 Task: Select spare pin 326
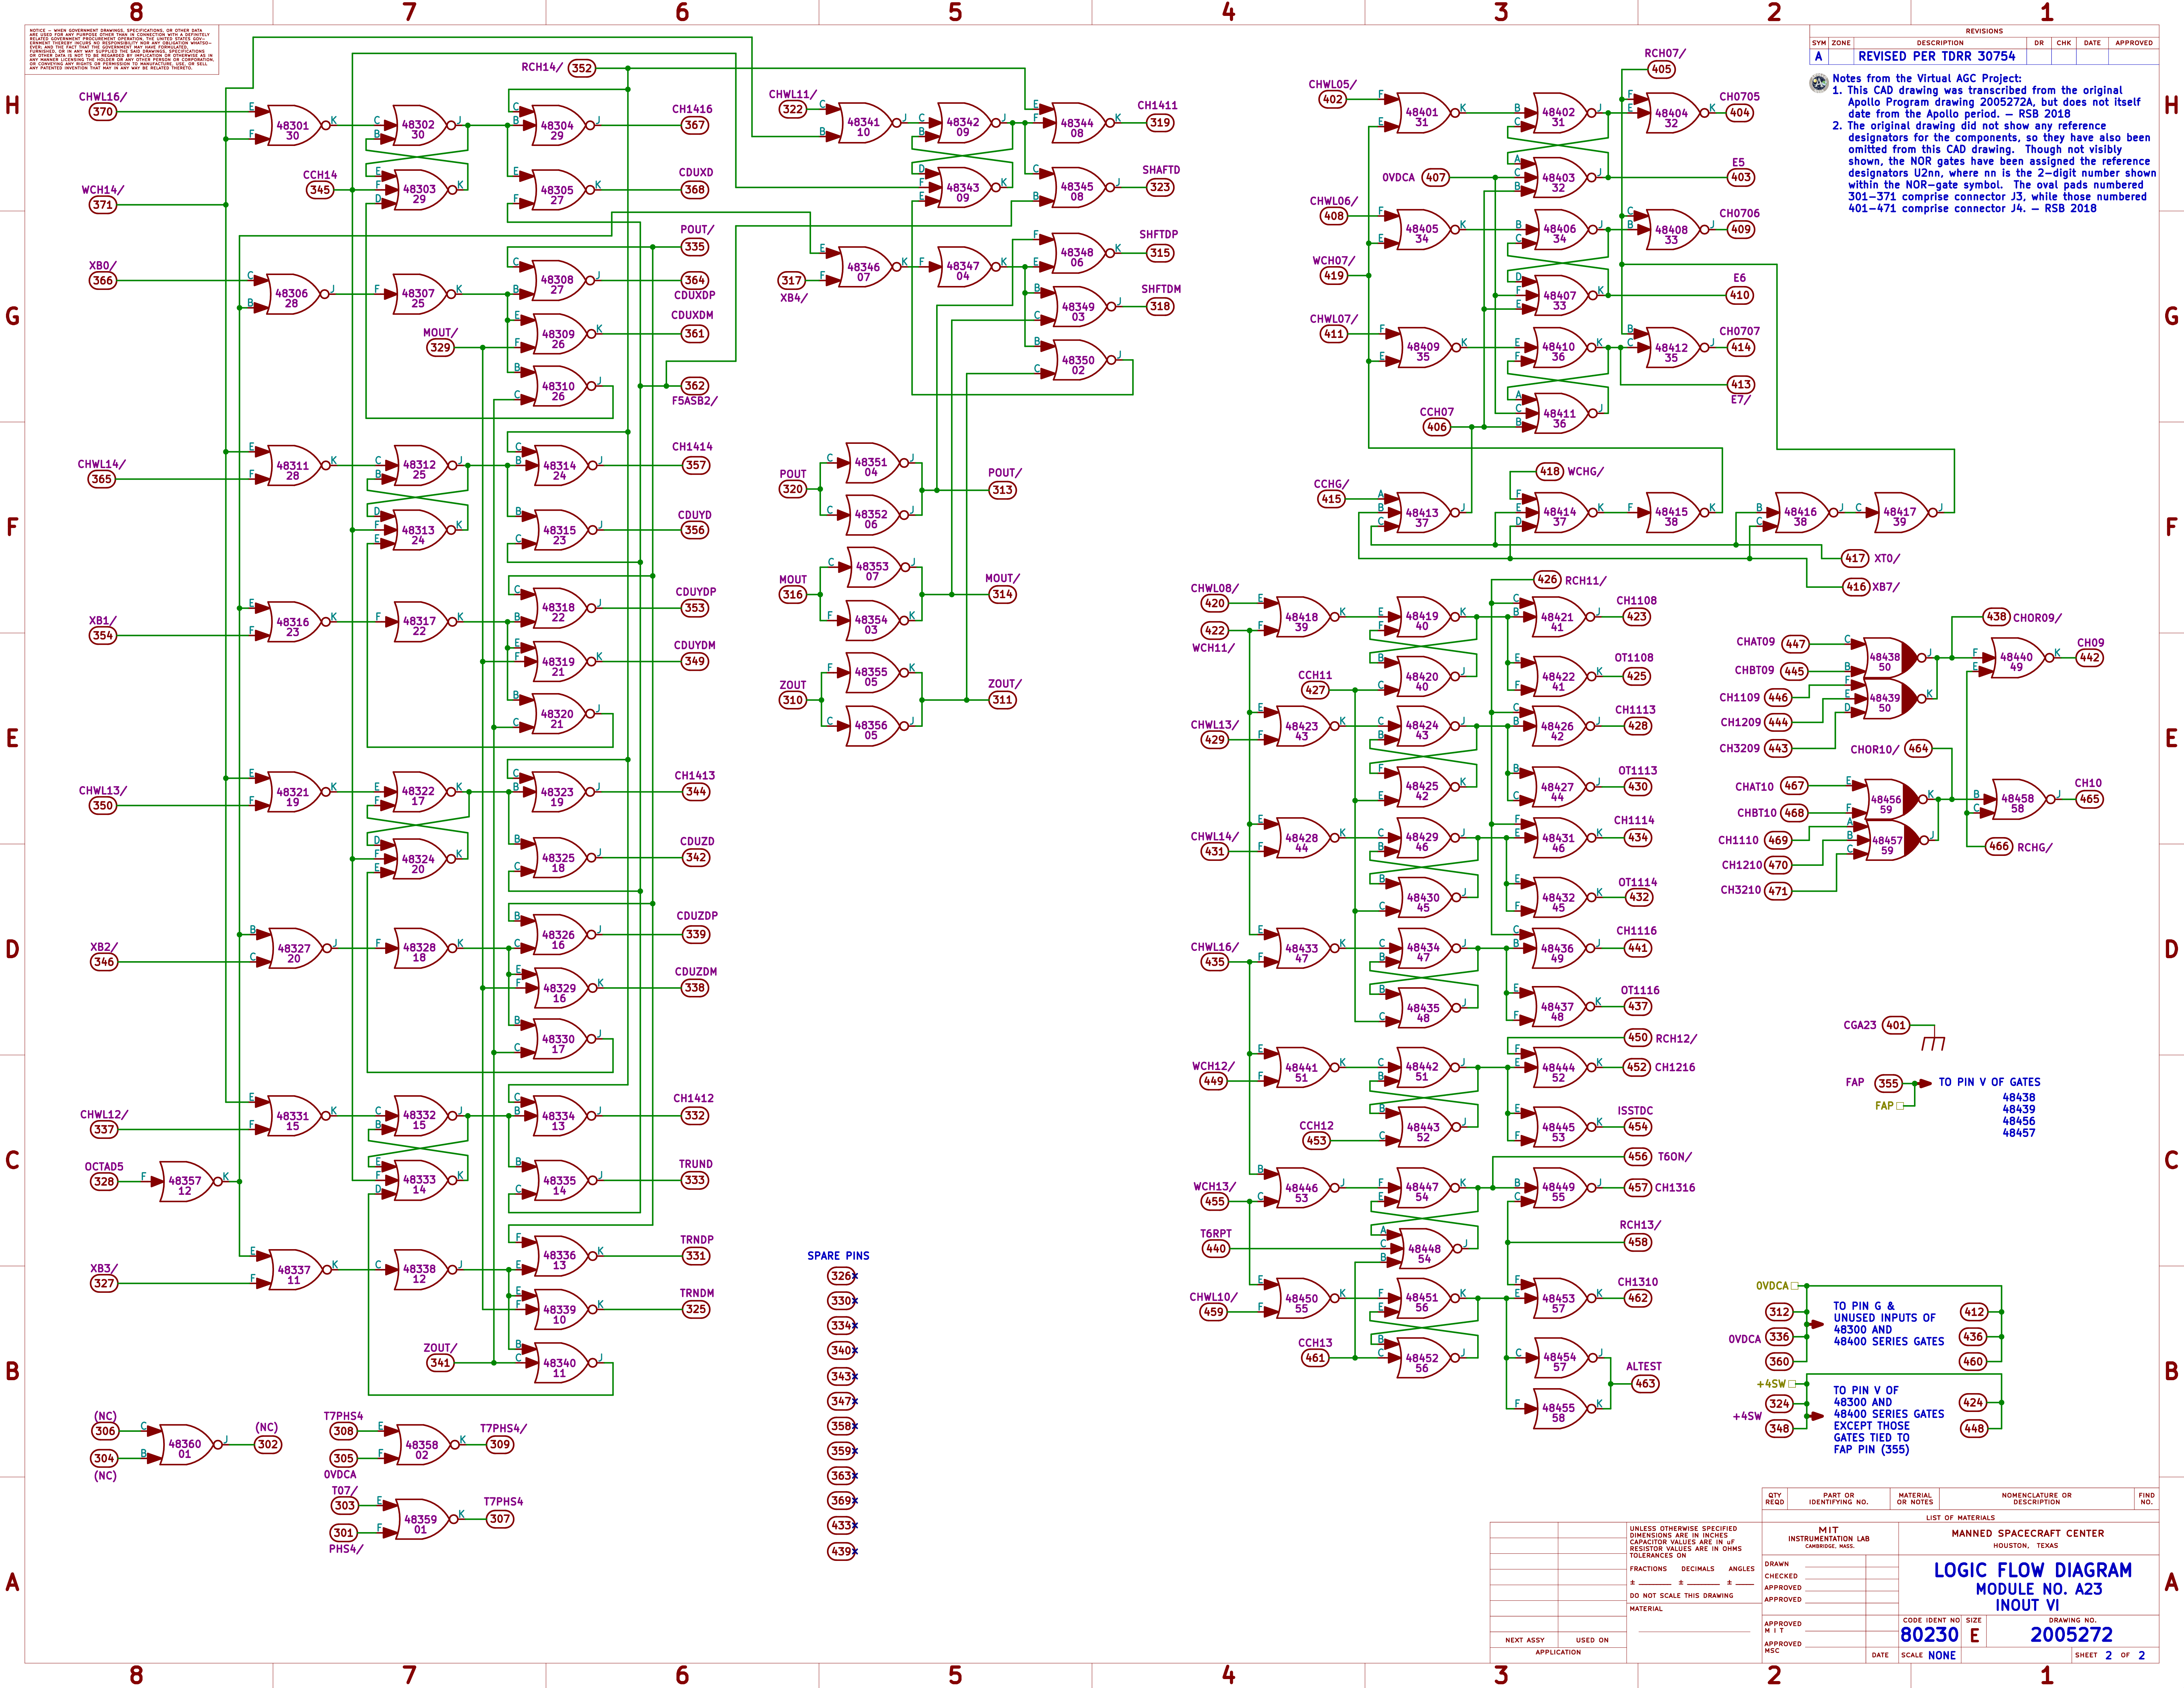click(841, 1276)
